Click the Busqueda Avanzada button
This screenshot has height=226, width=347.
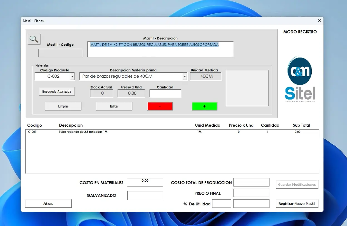pyautogui.click(x=57, y=91)
